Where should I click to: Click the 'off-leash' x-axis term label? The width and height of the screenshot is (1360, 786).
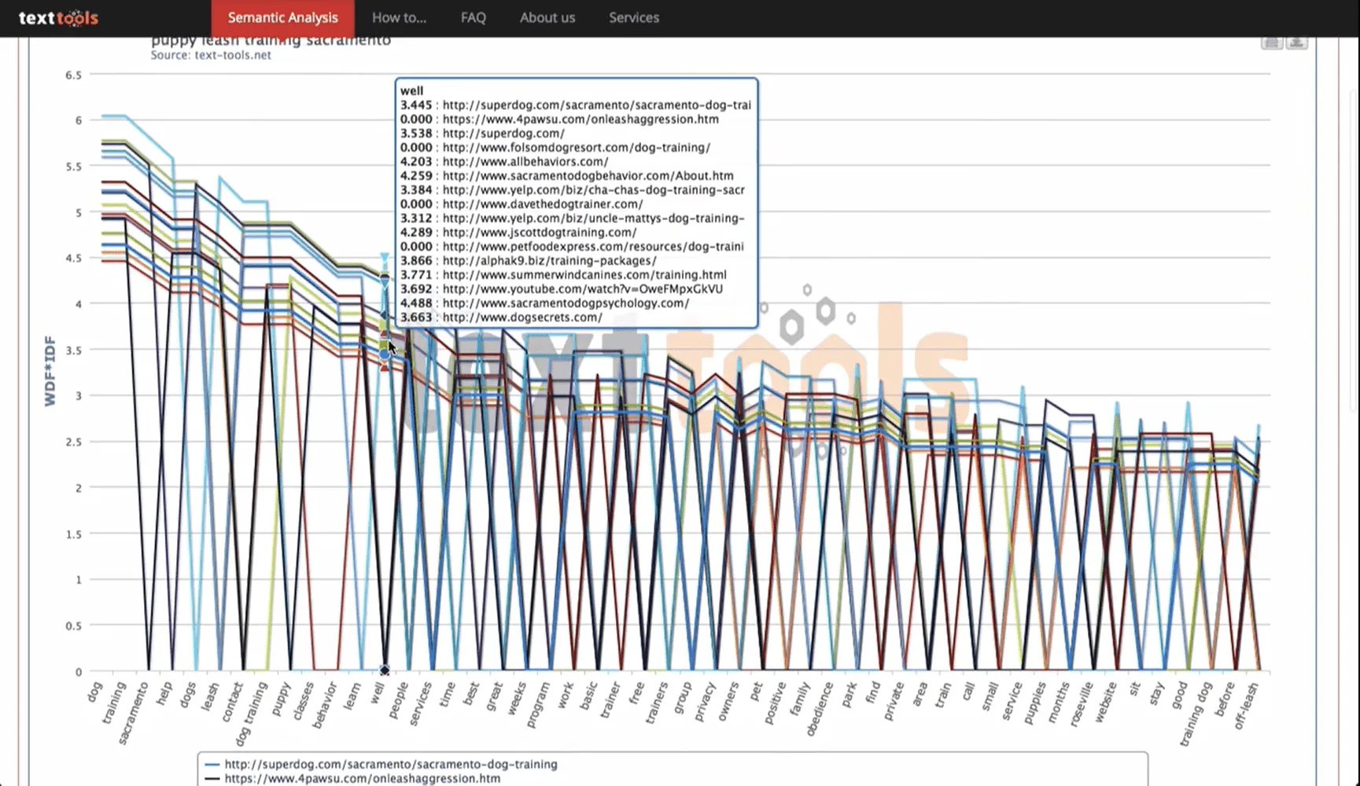pyautogui.click(x=1246, y=705)
